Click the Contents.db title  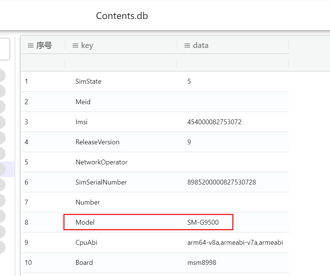(x=122, y=16)
